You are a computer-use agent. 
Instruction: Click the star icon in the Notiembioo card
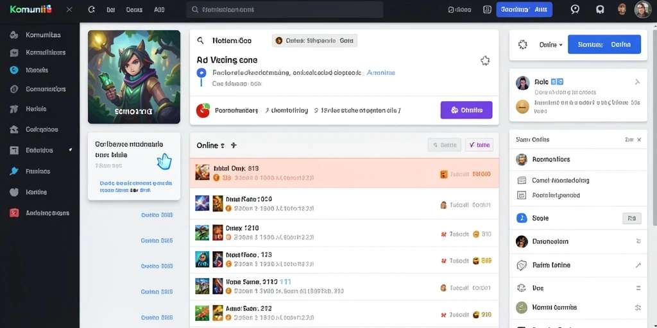[x=485, y=61]
